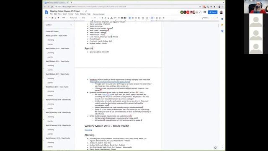Click the Redo icon in toolbar
Image resolution: width=268 pixels, height=151 pixels.
point(49,18)
